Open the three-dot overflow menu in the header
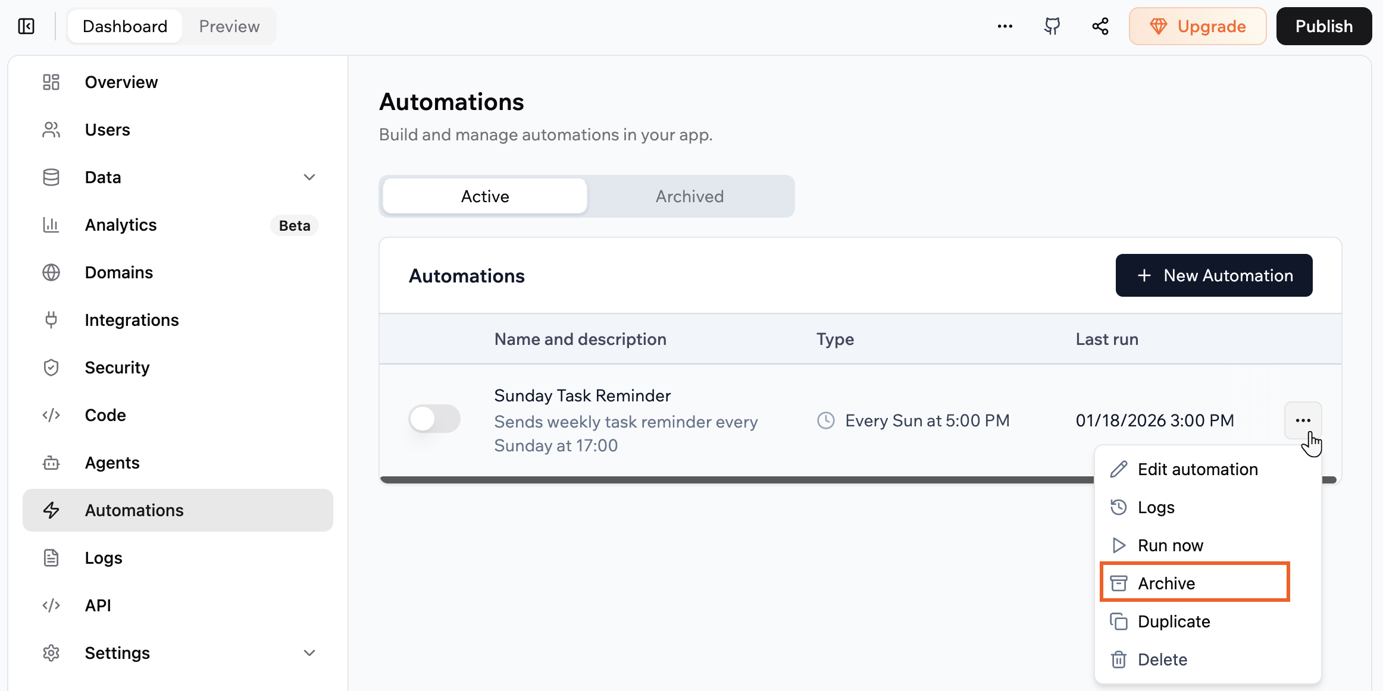The image size is (1383, 691). 1005,26
